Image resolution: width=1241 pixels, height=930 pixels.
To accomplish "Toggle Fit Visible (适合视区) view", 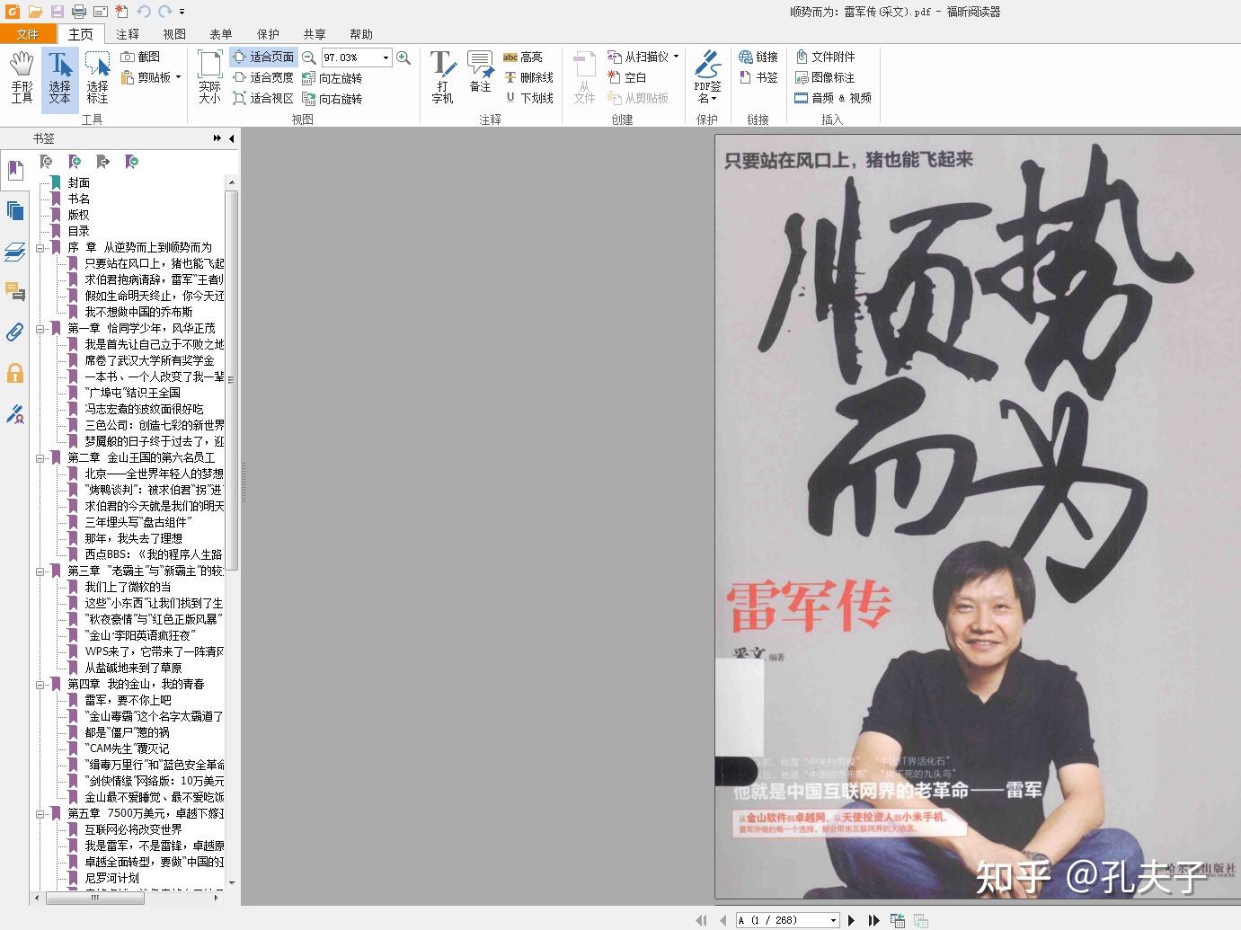I will tap(263, 98).
